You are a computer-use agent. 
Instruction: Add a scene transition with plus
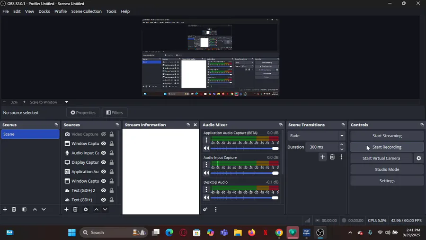pyautogui.click(x=322, y=157)
